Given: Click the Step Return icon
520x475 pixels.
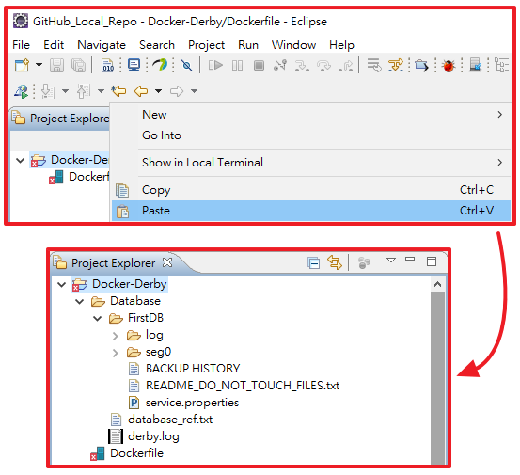Looking at the screenshot, I should (x=345, y=65).
